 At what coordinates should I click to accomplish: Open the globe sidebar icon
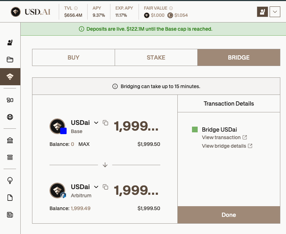click(10, 117)
